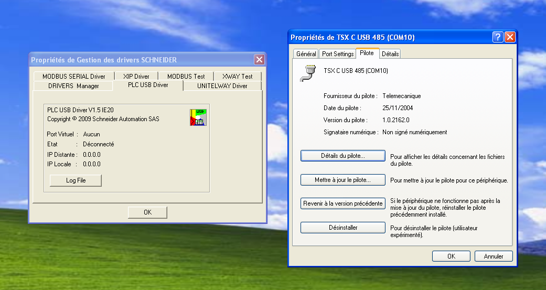546x290 pixels.
Task: Switch to UNITELWAY Driver tab
Action: (222, 85)
